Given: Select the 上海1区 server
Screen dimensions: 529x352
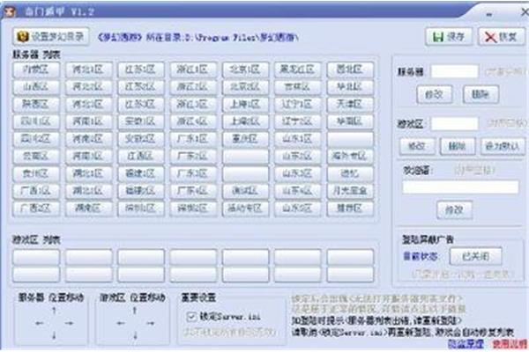Looking at the screenshot, I should (245, 104).
